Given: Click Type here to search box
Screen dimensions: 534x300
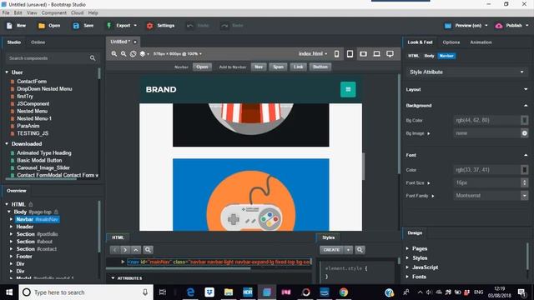Looking at the screenshot, I should (x=86, y=292).
